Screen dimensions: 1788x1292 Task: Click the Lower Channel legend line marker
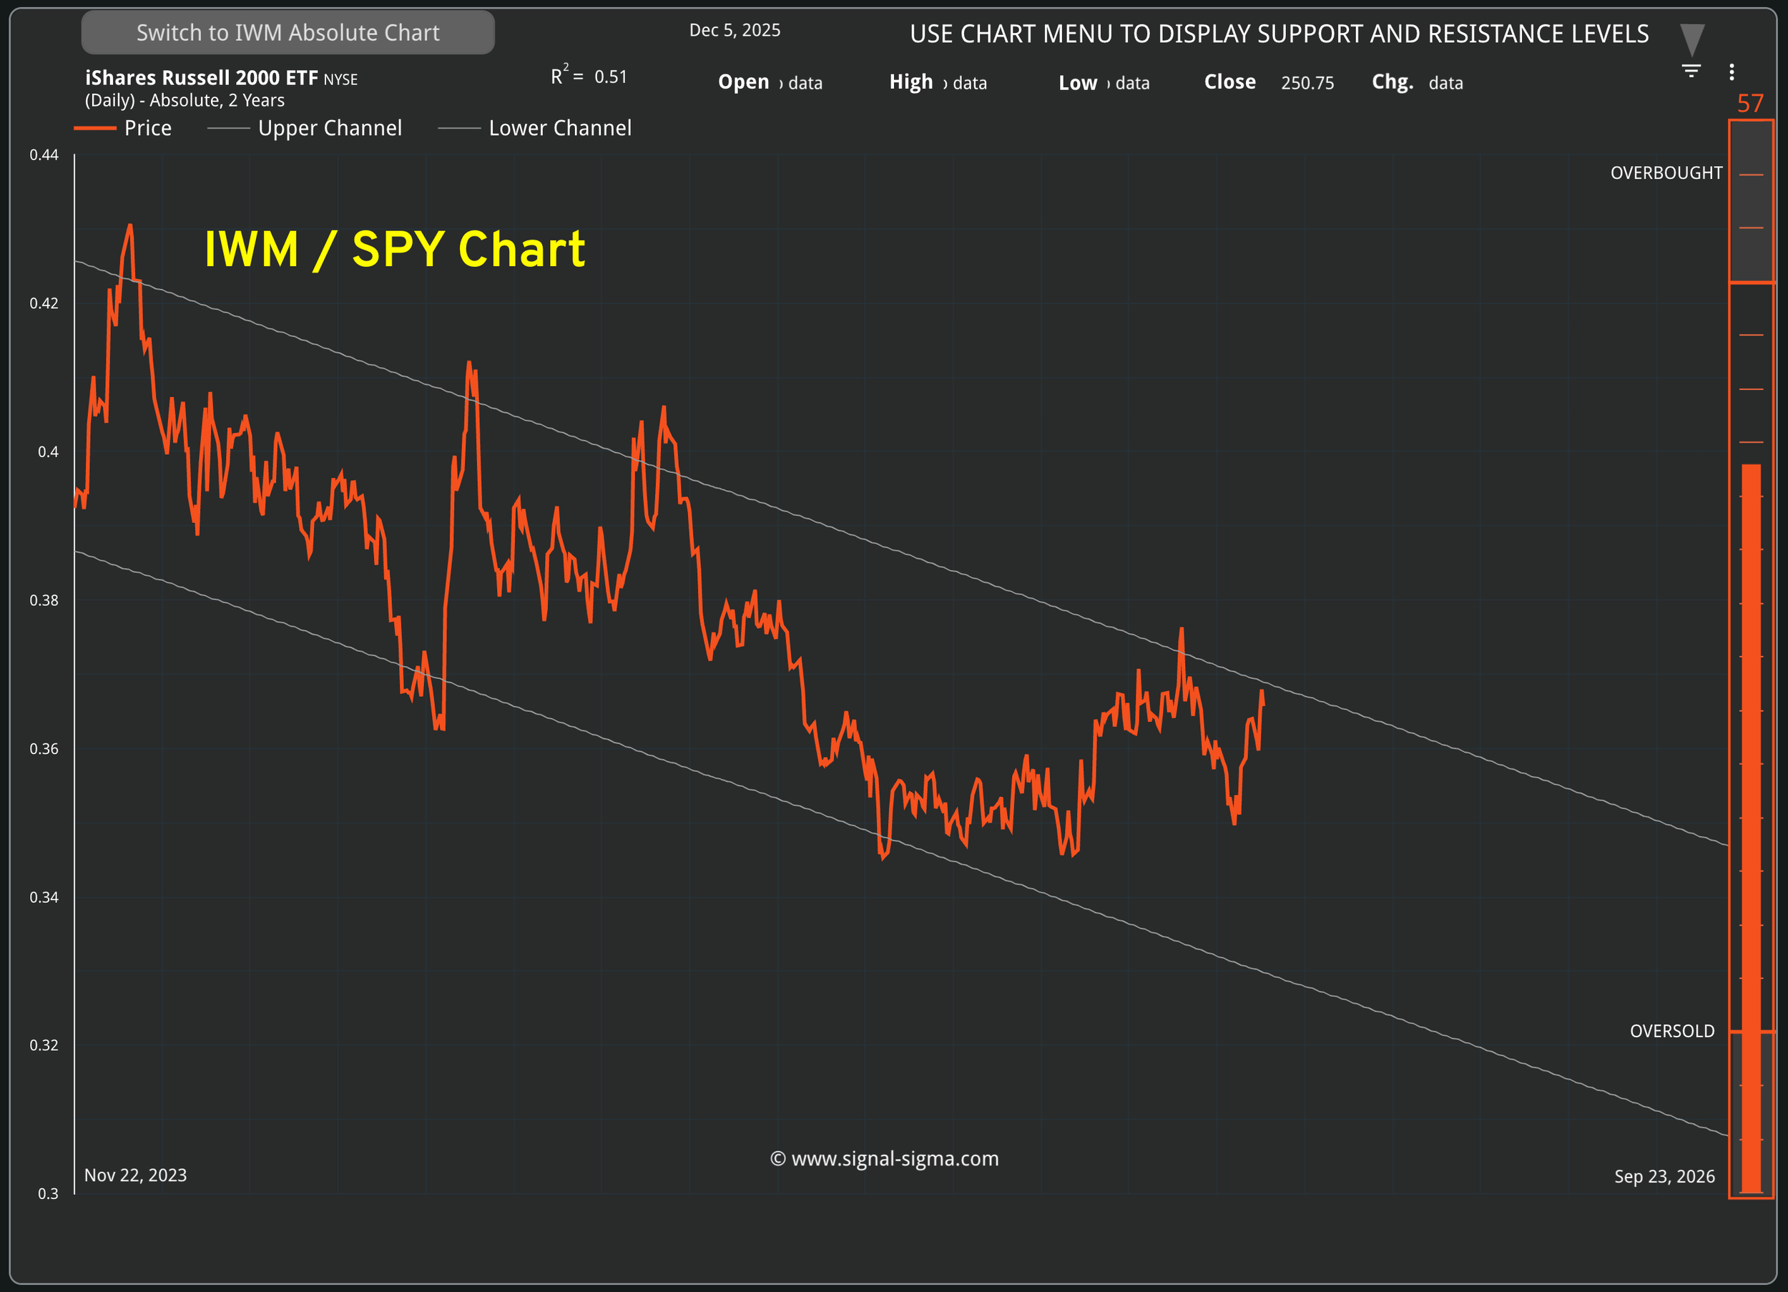point(459,128)
